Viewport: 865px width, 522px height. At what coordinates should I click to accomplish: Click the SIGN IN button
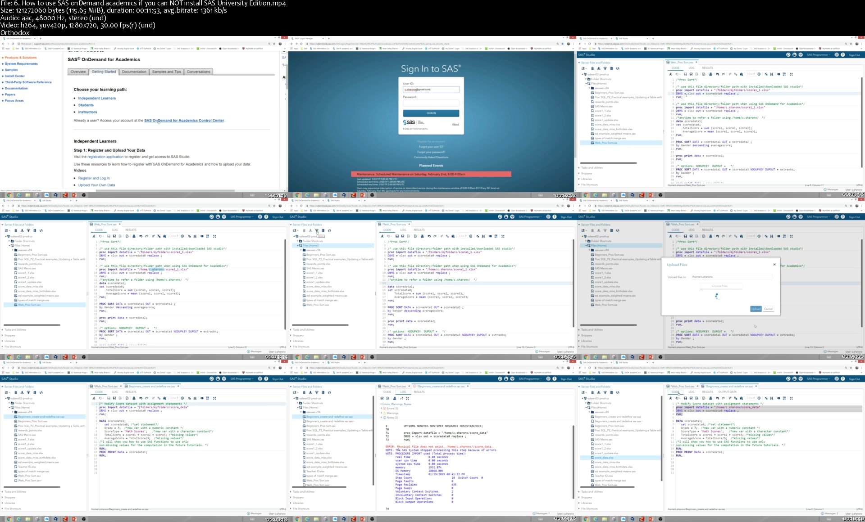[x=431, y=113]
